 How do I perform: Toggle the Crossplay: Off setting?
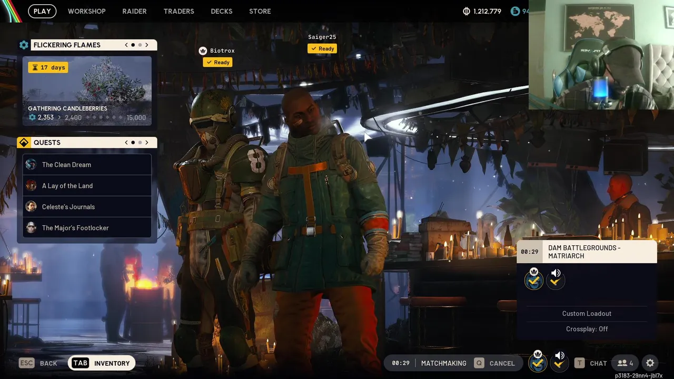point(587,329)
